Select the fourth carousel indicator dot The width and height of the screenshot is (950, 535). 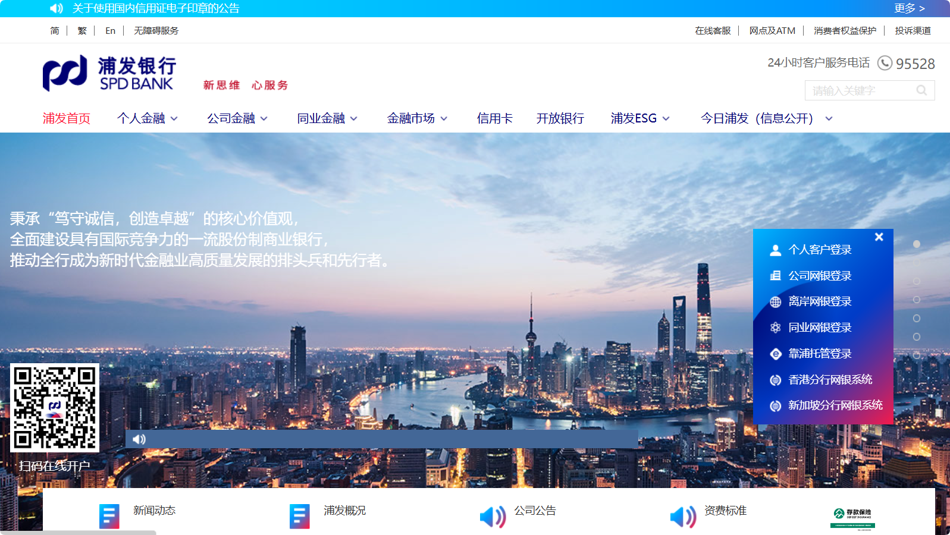917,300
